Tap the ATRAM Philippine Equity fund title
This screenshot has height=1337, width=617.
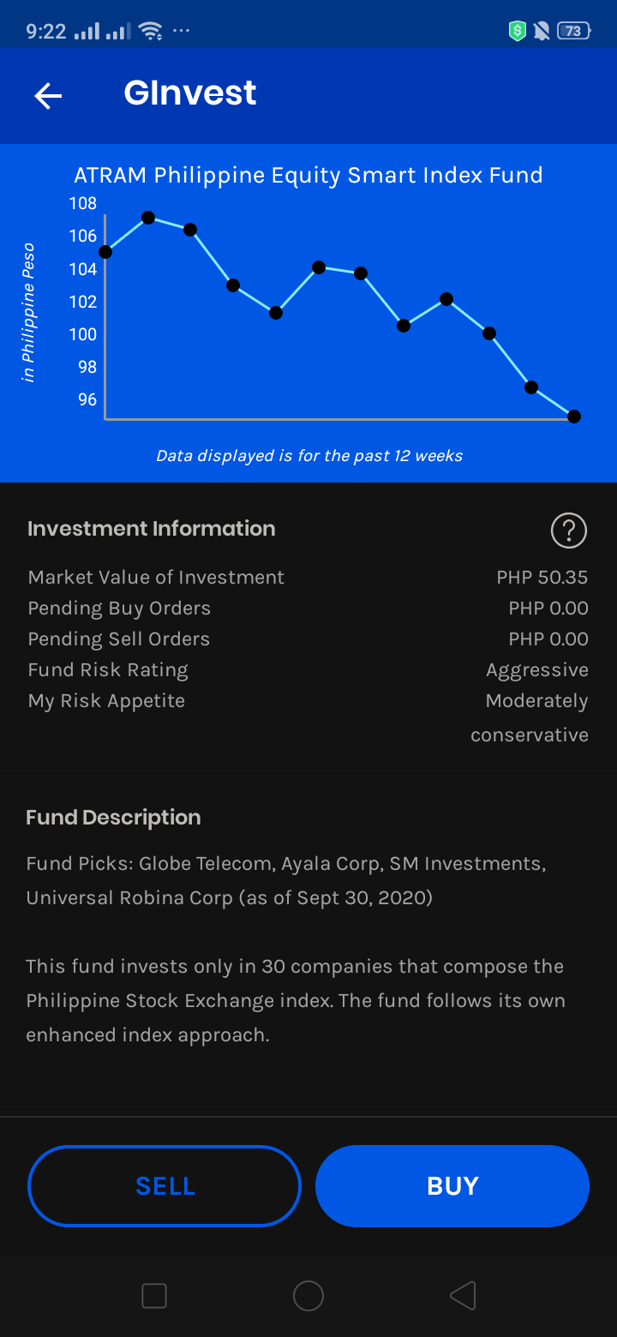click(x=308, y=176)
